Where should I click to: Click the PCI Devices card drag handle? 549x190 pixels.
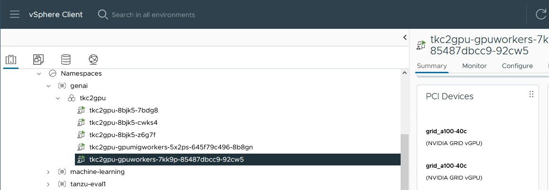(x=531, y=95)
